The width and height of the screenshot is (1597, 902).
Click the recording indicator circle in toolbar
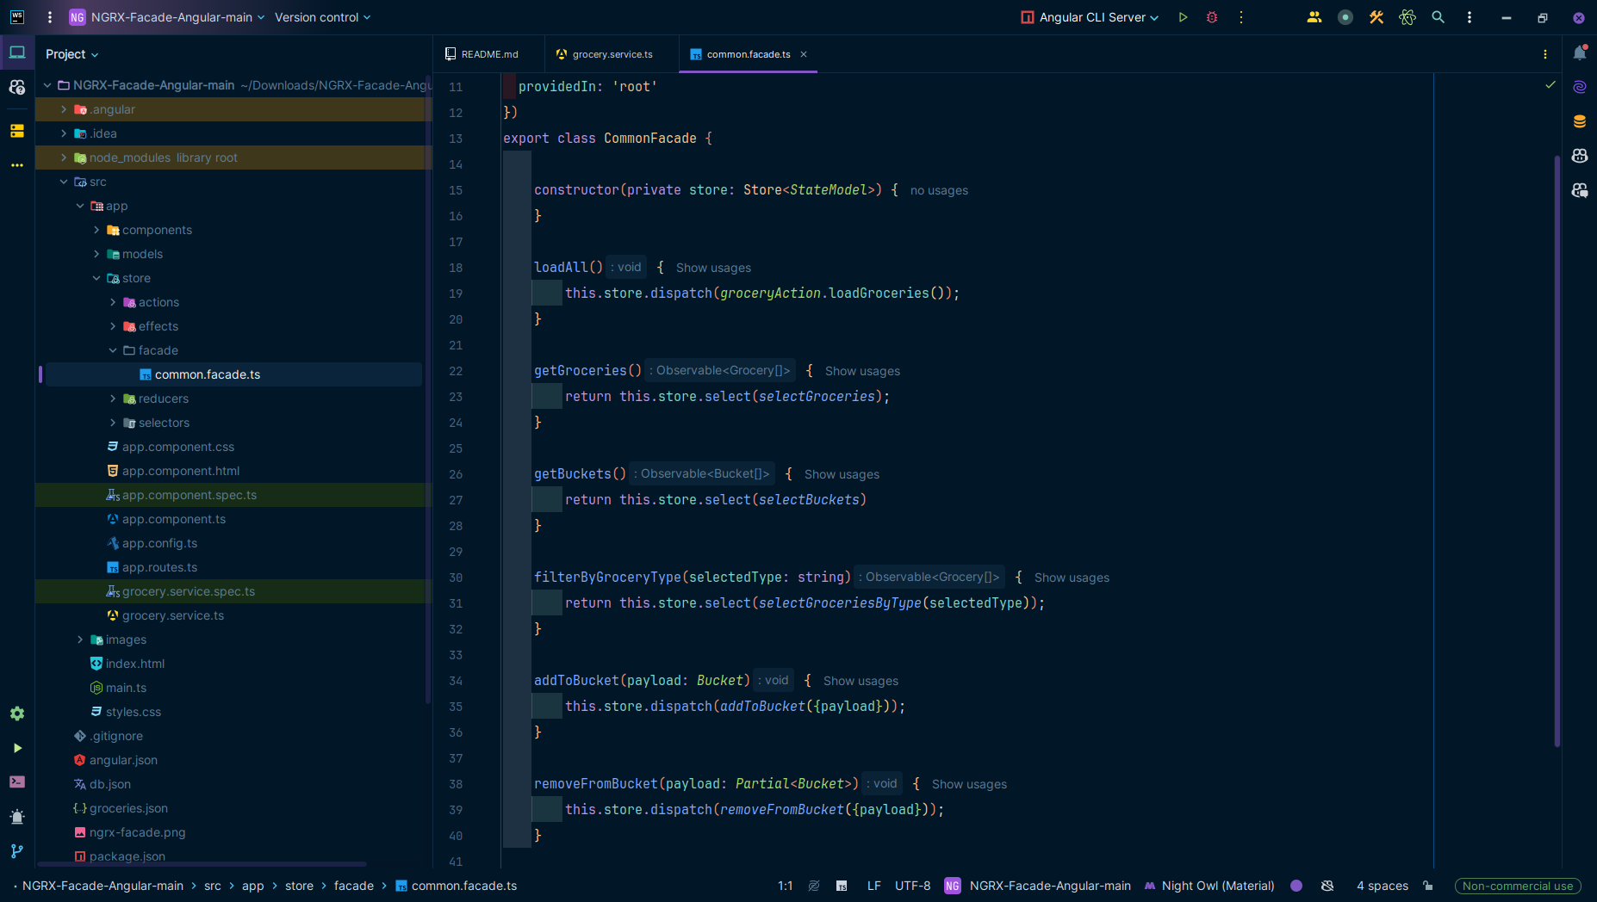tap(1345, 17)
